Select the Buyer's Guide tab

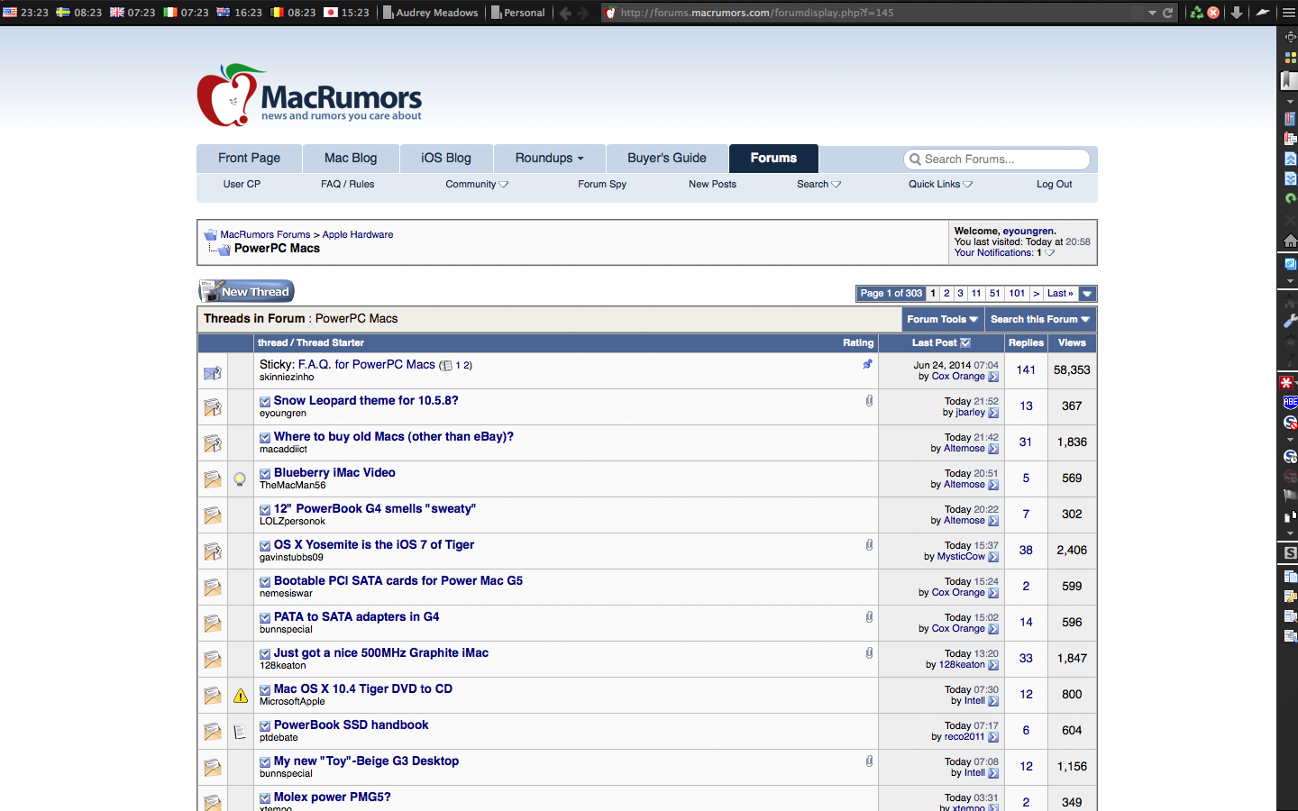[667, 158]
